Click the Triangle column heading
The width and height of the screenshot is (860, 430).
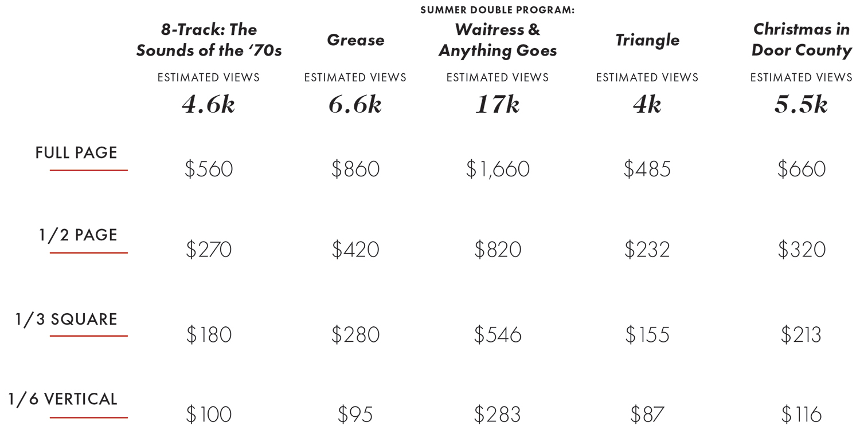[647, 40]
